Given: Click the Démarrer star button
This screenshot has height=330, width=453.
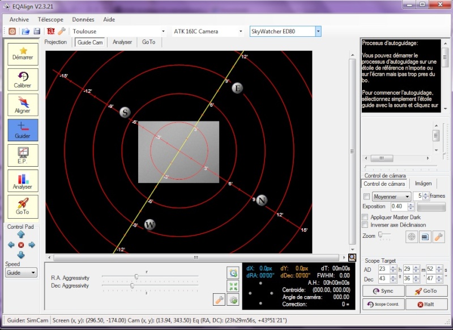Looking at the screenshot, I should click(23, 54).
